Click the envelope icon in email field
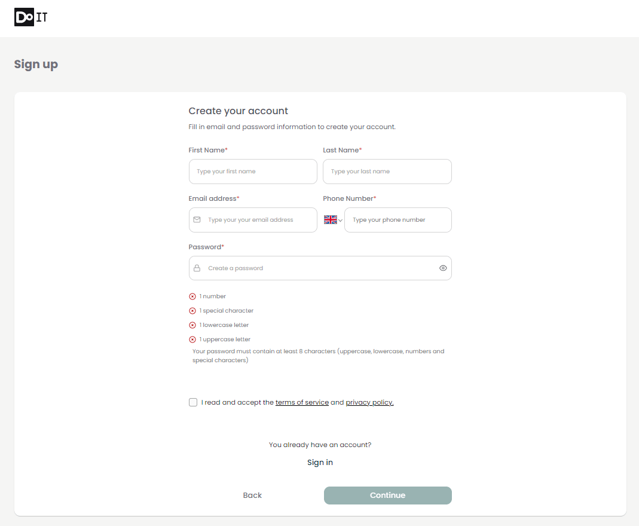This screenshot has width=639, height=526. coord(197,220)
